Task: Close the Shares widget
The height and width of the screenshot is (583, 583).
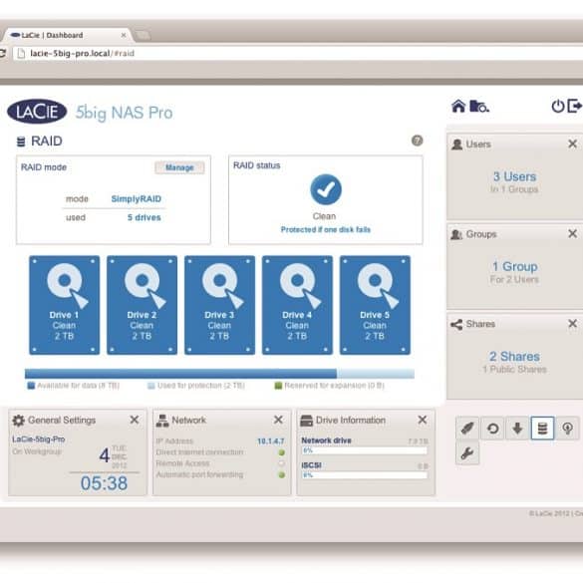Action: click(573, 323)
